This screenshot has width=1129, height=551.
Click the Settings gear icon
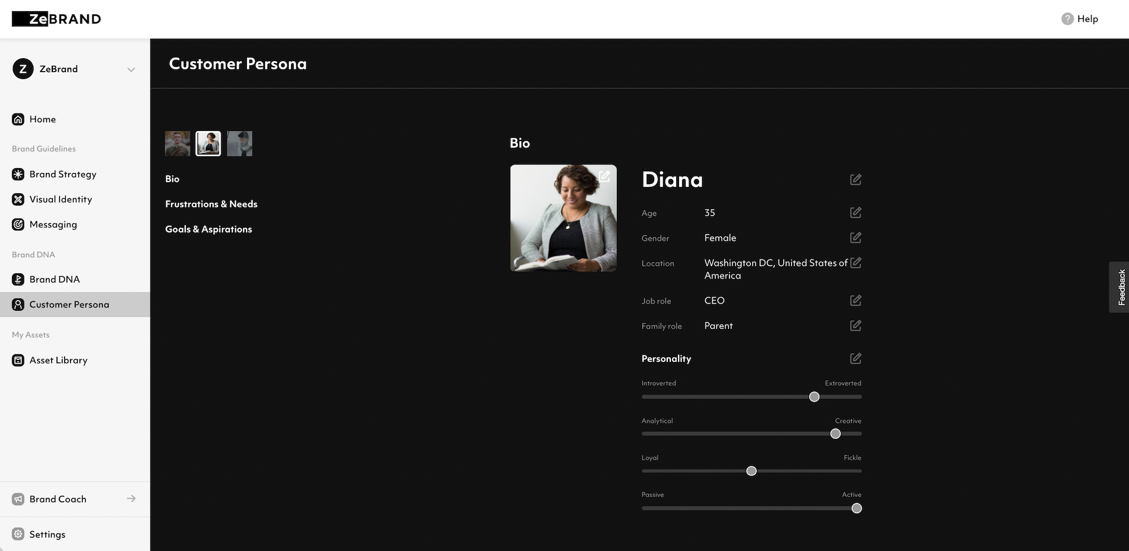point(18,534)
